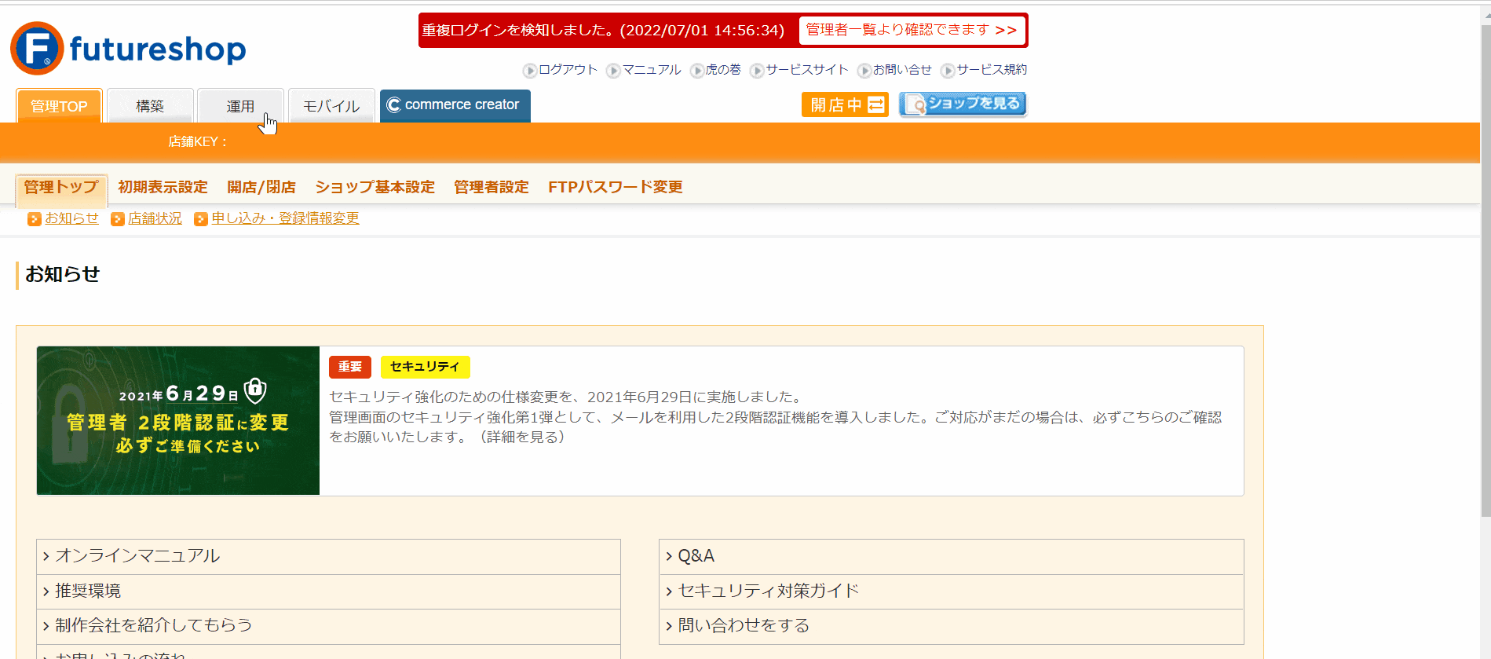Click arrow icon beside マニュアル
The image size is (1491, 659).
click(614, 71)
